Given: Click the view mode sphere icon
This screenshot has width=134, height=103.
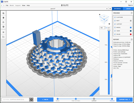Looking at the screenshot, I should click(x=3, y=27).
